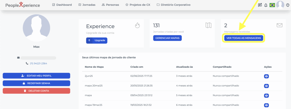Image resolution: width=291 pixels, height=109 pixels.
Task: Open the Dashboard menu item
Action: point(62,5)
